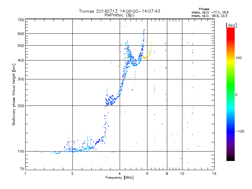Image resolution: width=252 pixels, height=189 pixels.
Task: Click the "8" MHz frequency axis tick label
Action: click(x=167, y=174)
